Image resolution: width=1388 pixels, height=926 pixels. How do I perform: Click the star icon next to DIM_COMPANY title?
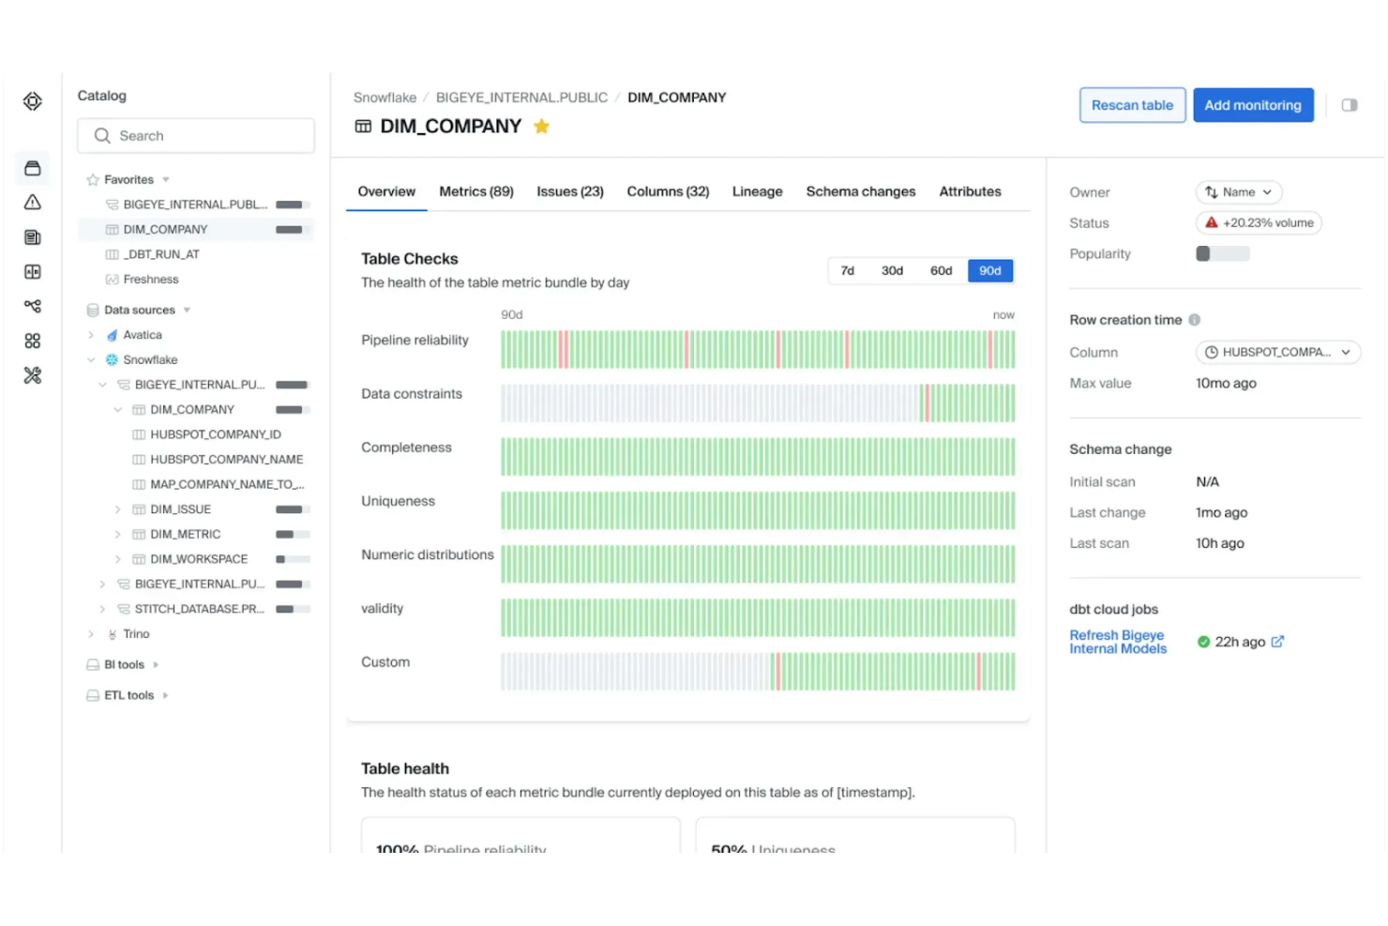541,126
